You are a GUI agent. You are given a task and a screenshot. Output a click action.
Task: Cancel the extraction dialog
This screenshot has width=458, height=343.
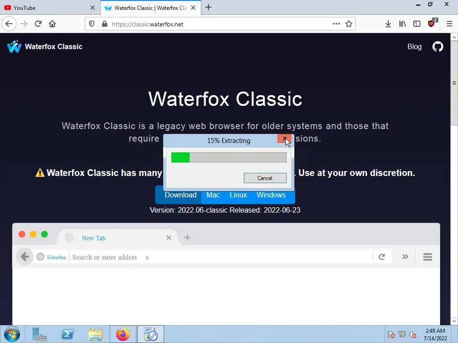[265, 178]
